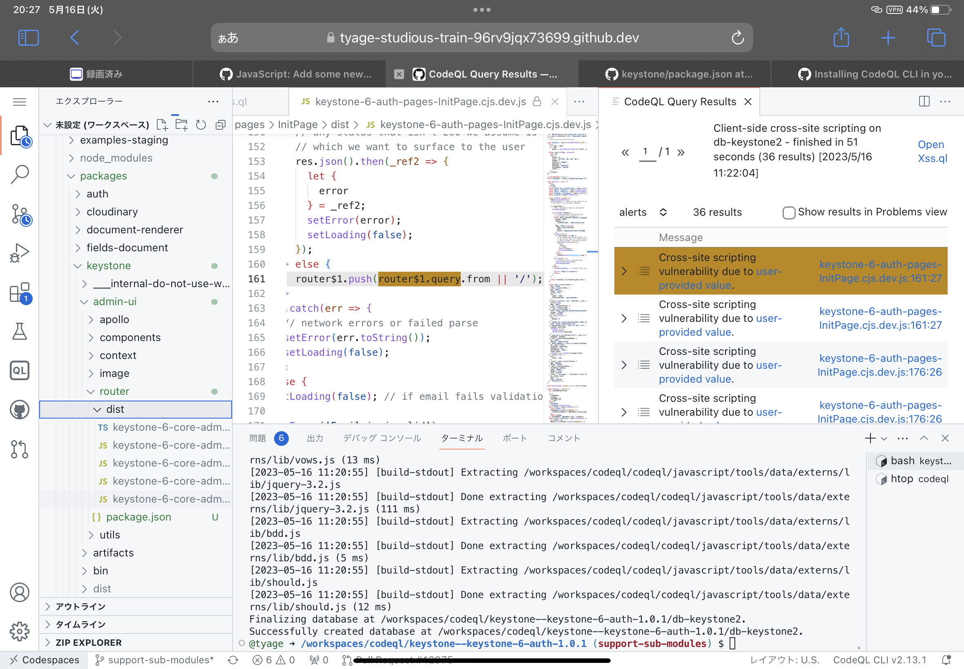Open the CodeQL sidebar view
This screenshot has width=964, height=669.
tap(19, 370)
